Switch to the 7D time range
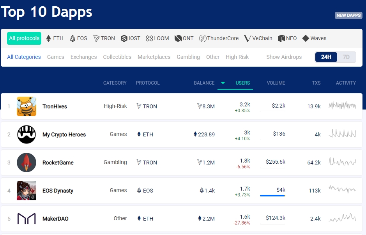Screen dimensions: 366x235 [347, 57]
